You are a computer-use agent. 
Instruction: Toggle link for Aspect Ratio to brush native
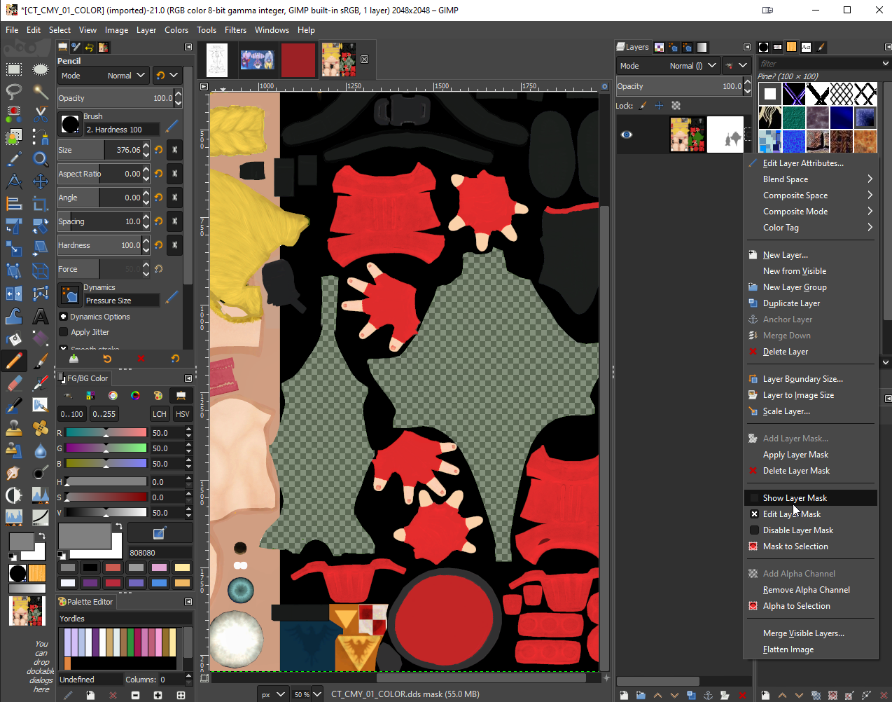[x=174, y=174]
